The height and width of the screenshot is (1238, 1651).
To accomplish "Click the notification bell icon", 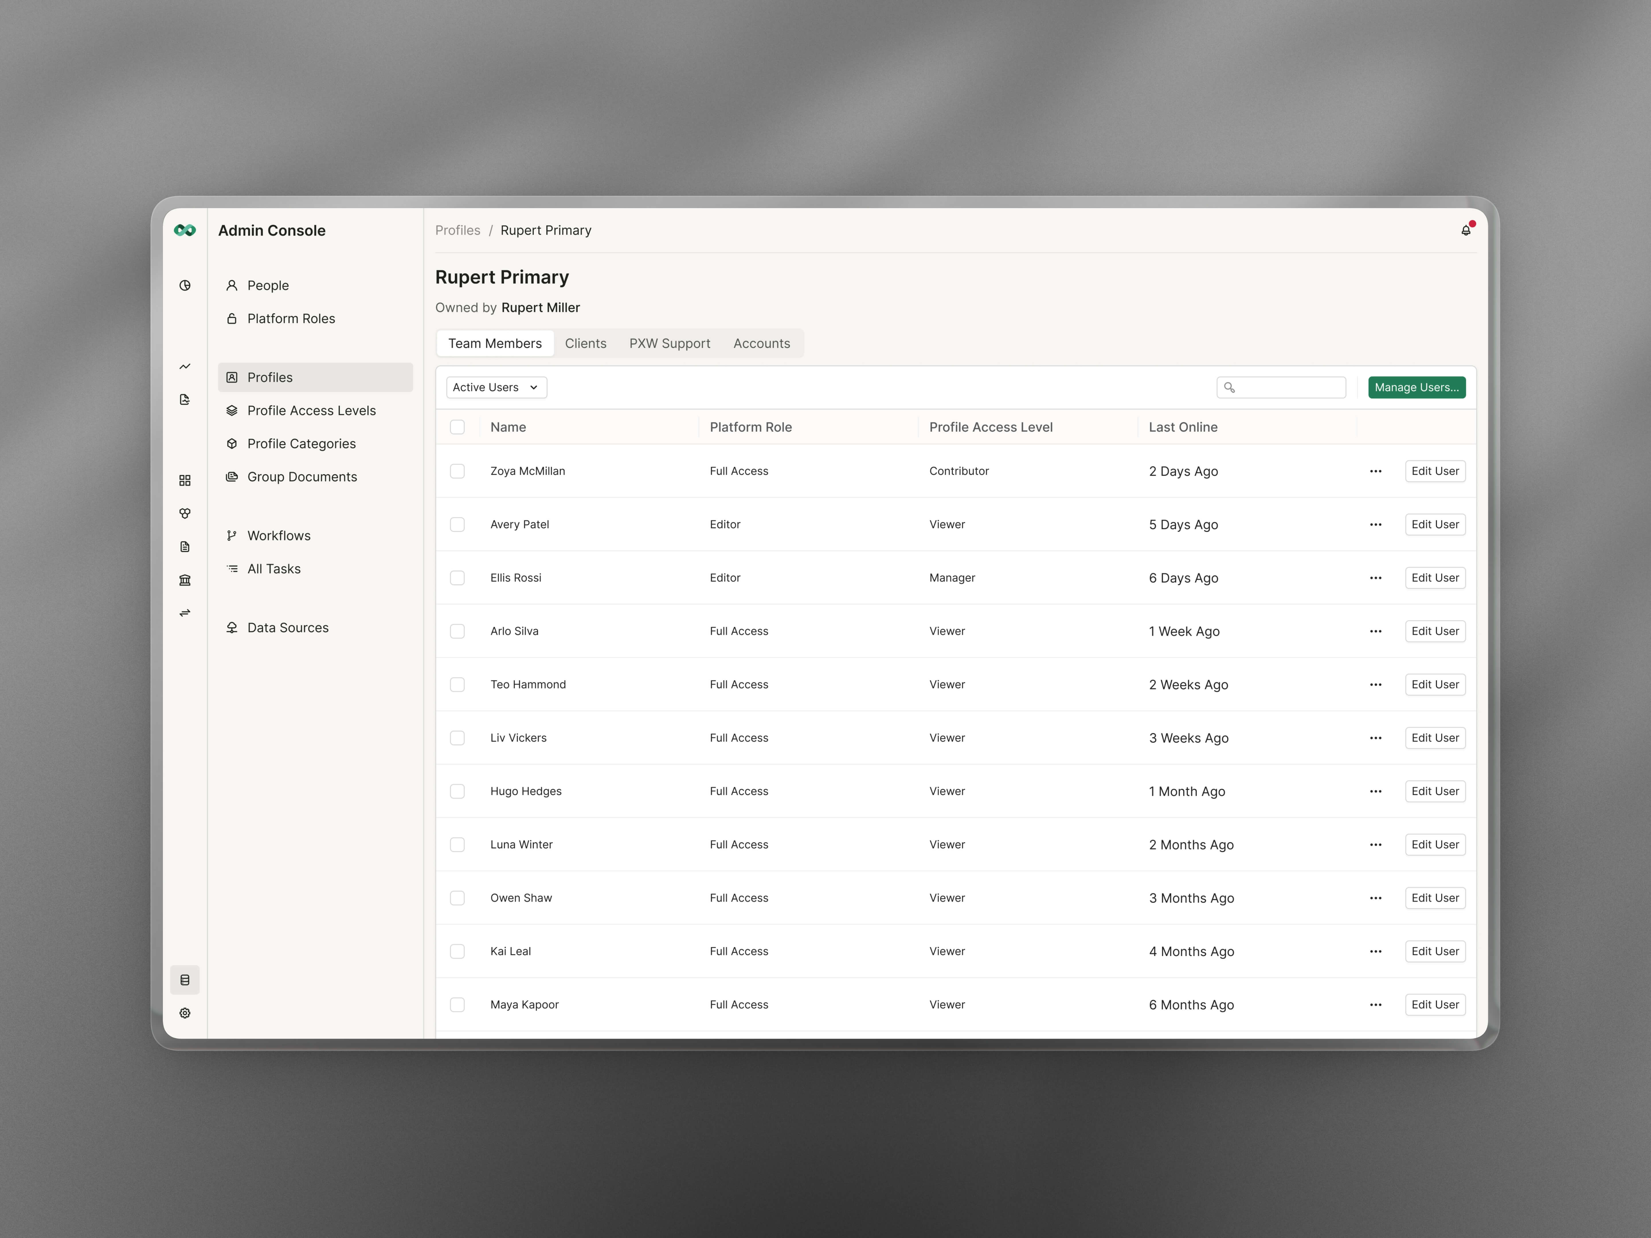I will click(x=1465, y=231).
